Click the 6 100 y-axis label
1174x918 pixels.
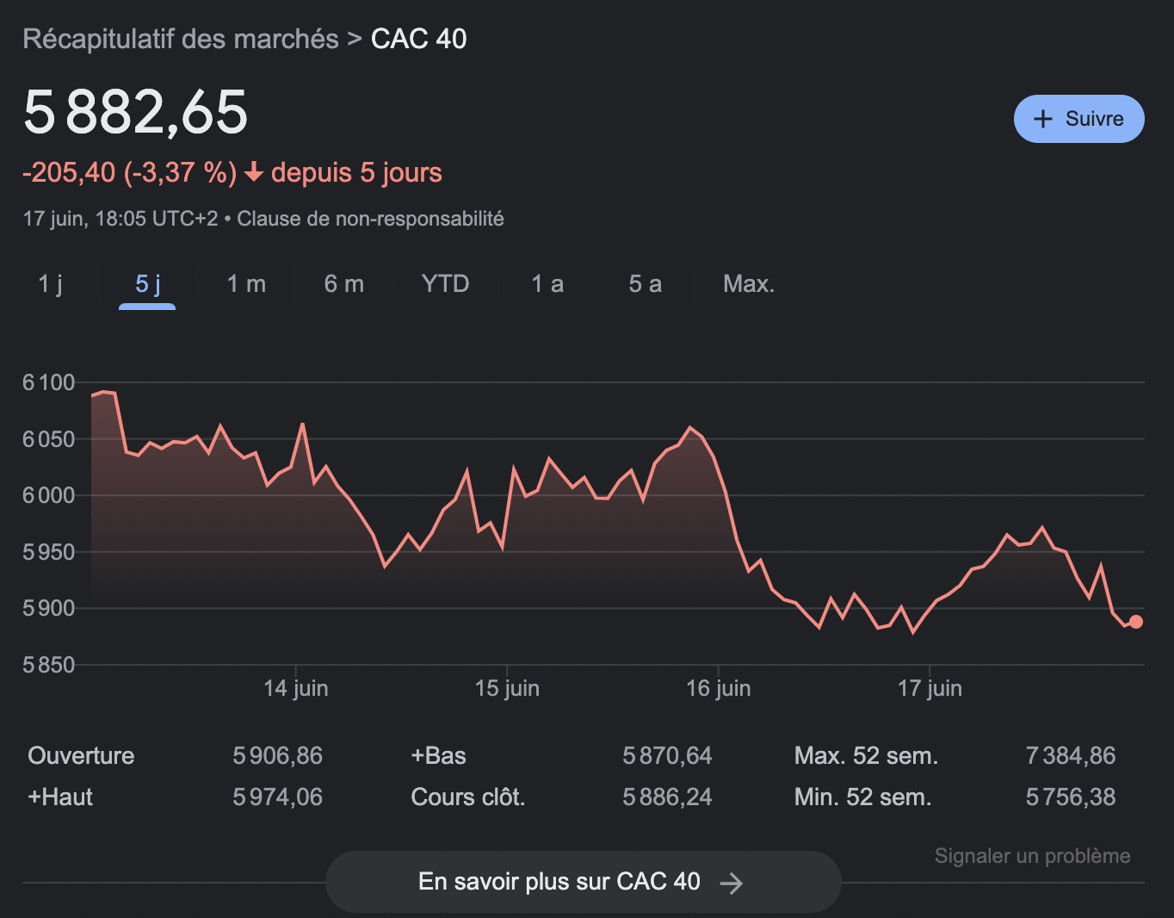tap(49, 382)
